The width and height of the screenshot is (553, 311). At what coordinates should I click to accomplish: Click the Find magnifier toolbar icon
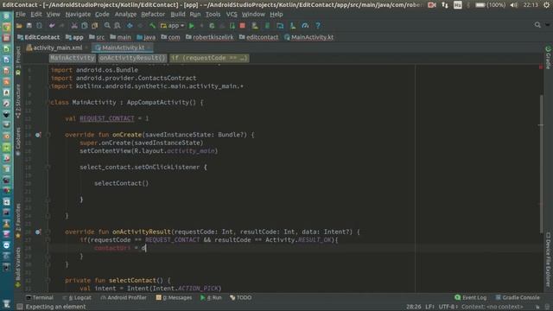pyautogui.click(x=107, y=26)
